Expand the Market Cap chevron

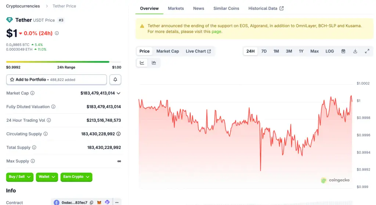click(118, 93)
